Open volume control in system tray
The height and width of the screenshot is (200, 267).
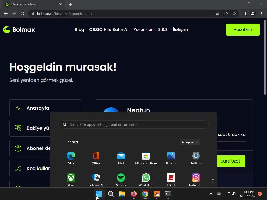click(x=234, y=194)
